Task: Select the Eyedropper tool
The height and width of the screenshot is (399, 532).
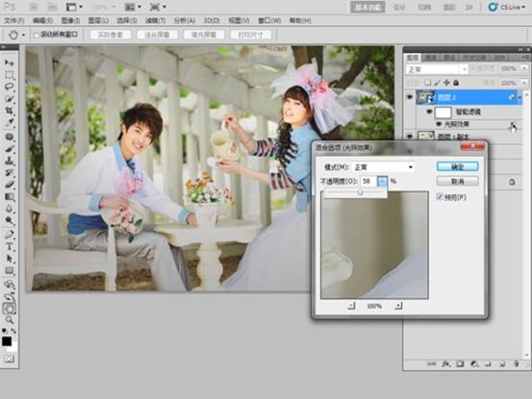Action: coord(10,123)
